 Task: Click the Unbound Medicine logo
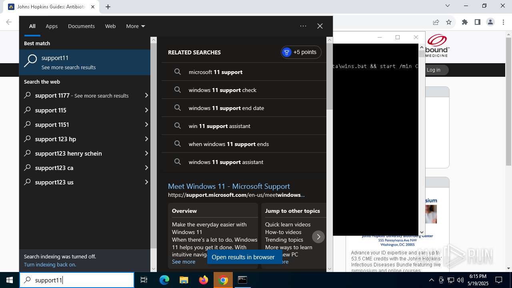437,46
